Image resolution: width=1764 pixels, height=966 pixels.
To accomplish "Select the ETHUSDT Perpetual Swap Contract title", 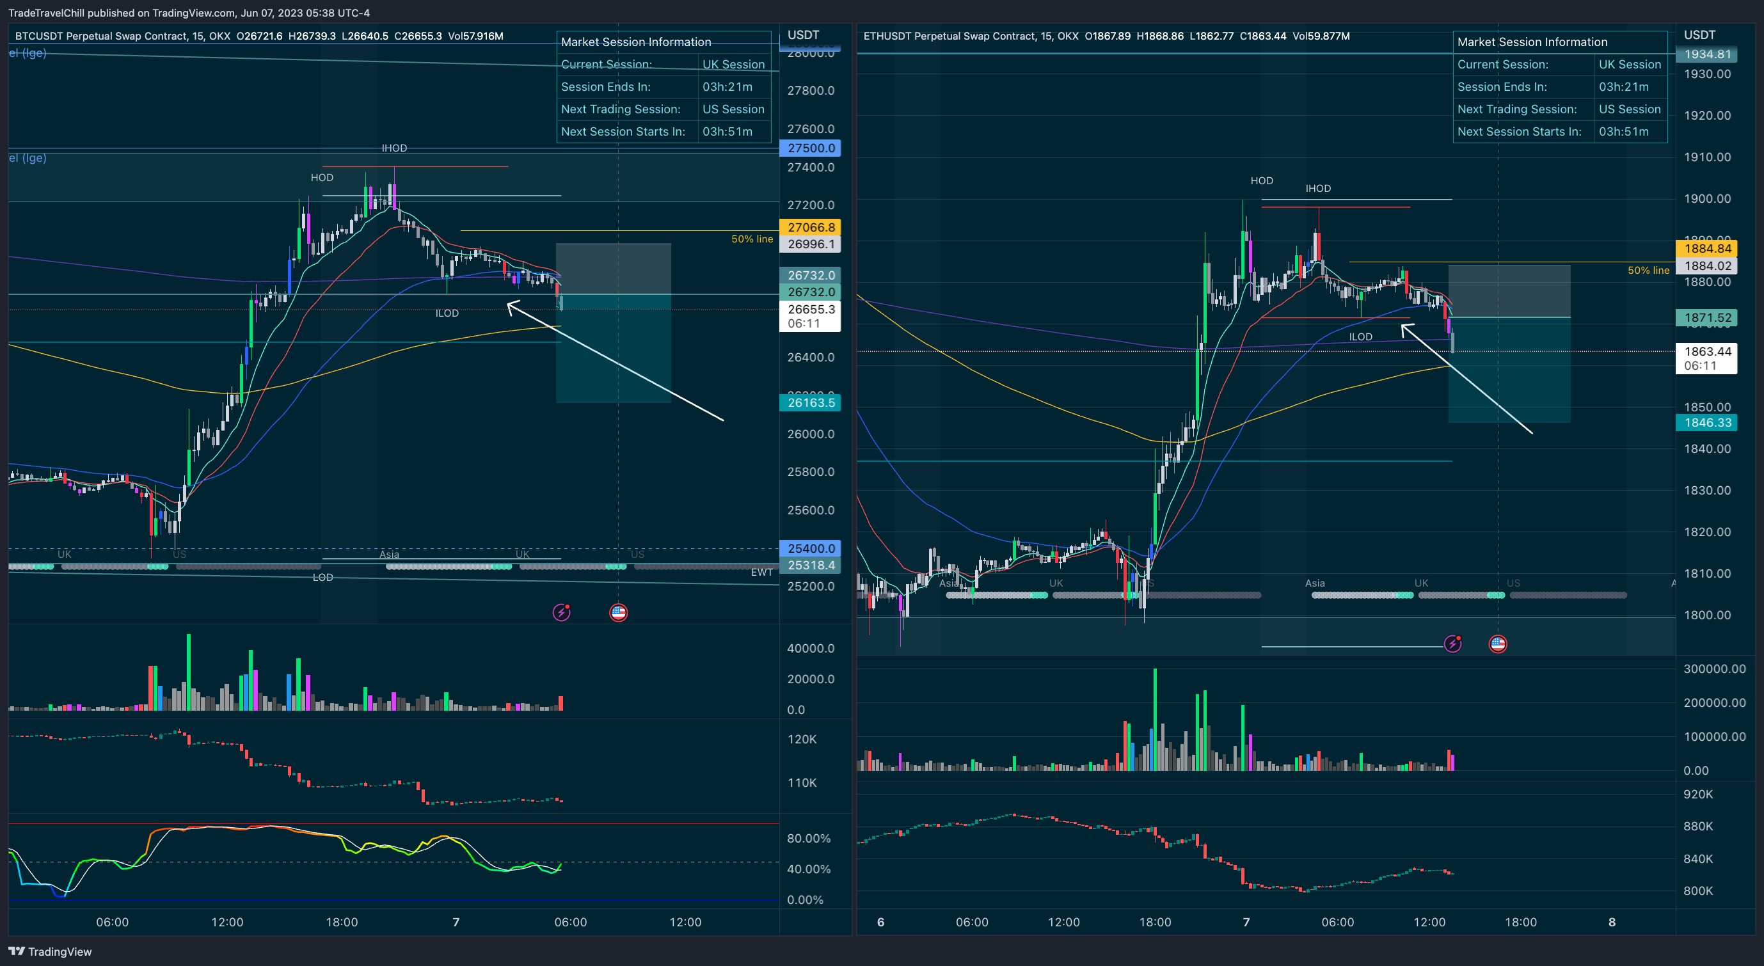I will click(x=950, y=36).
